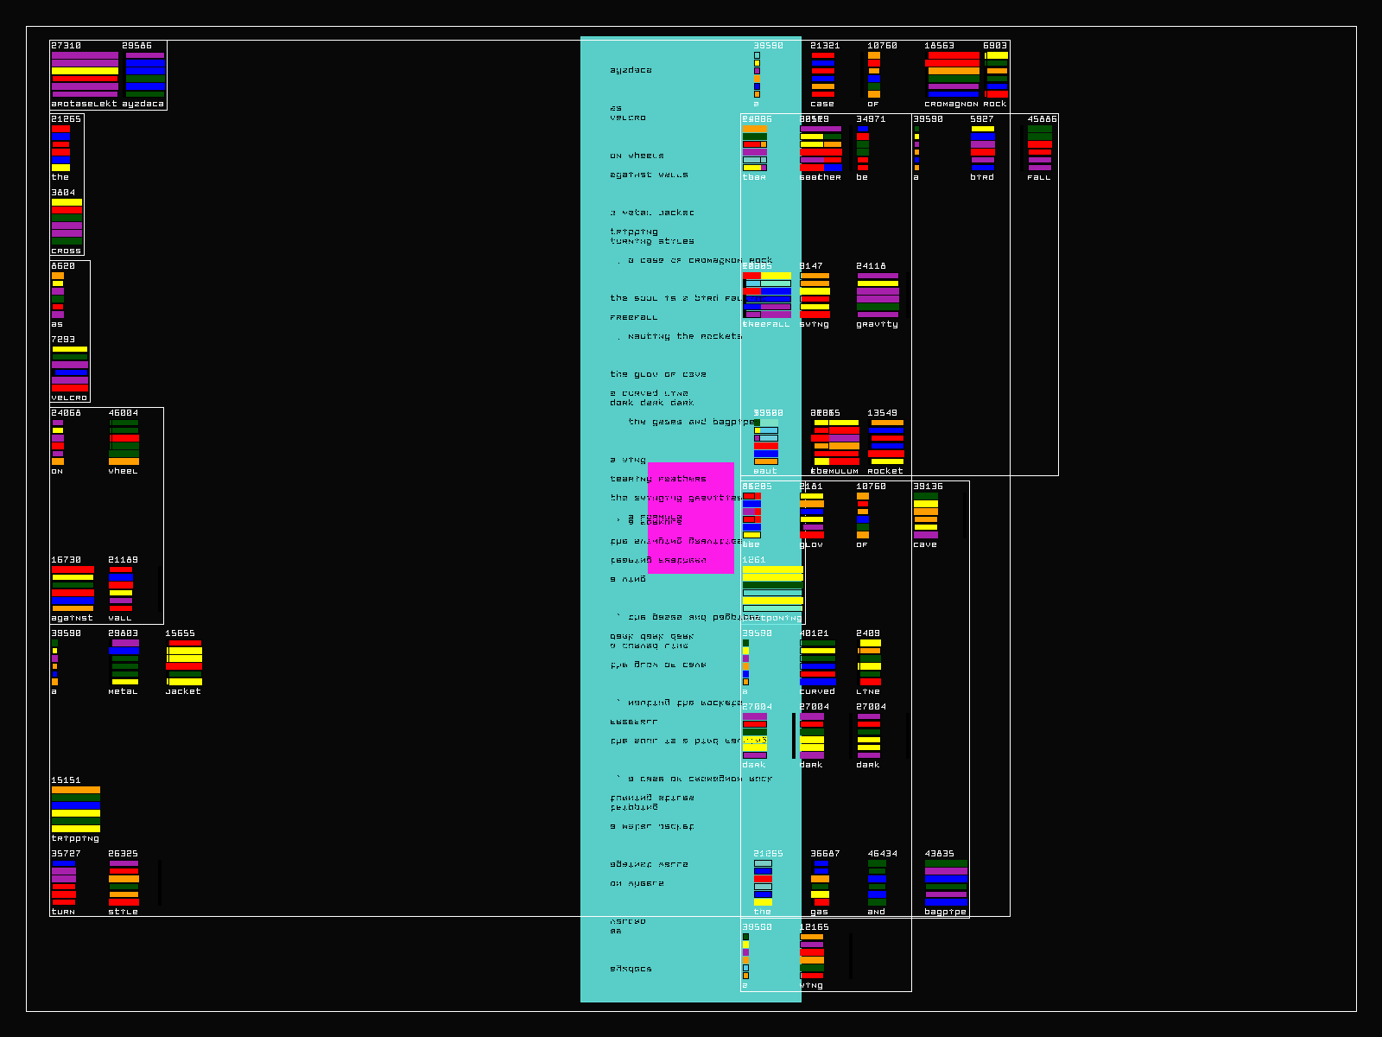Click the magenta square overlay
Image resolution: width=1382 pixels, height=1037 pixels.
(690, 518)
